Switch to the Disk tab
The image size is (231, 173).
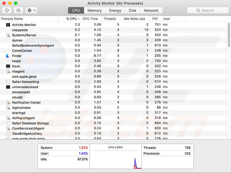point(132,11)
